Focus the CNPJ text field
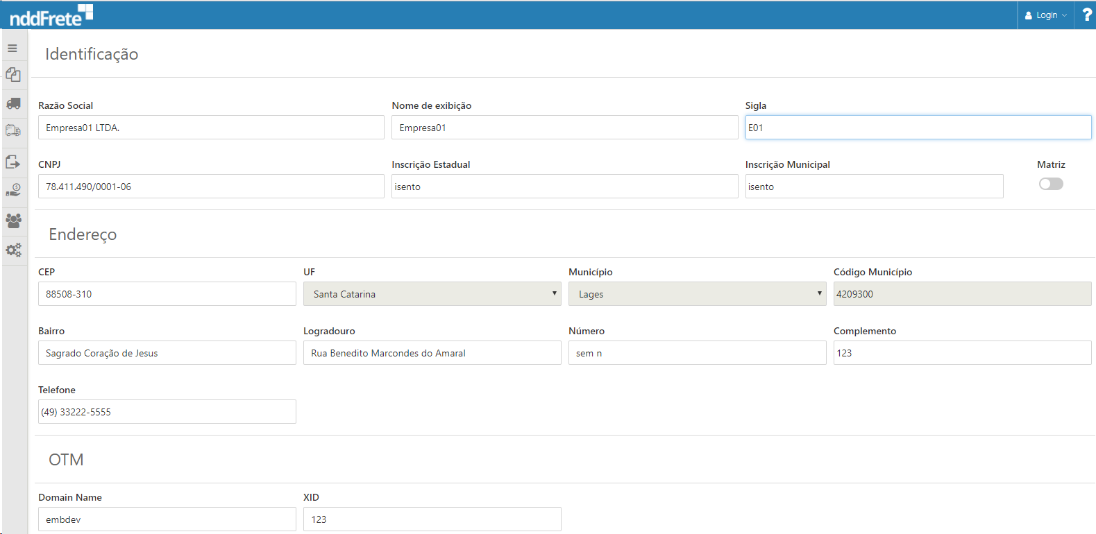 coord(211,187)
